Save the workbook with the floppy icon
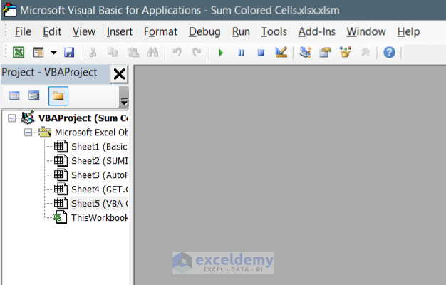This screenshot has height=285, width=446. (x=69, y=53)
